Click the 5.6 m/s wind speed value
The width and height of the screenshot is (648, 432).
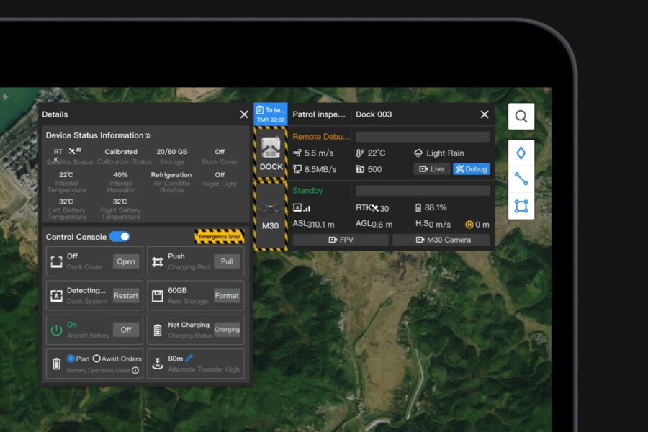(x=319, y=153)
